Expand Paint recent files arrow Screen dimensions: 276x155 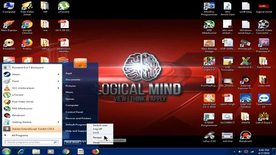tap(58, 81)
